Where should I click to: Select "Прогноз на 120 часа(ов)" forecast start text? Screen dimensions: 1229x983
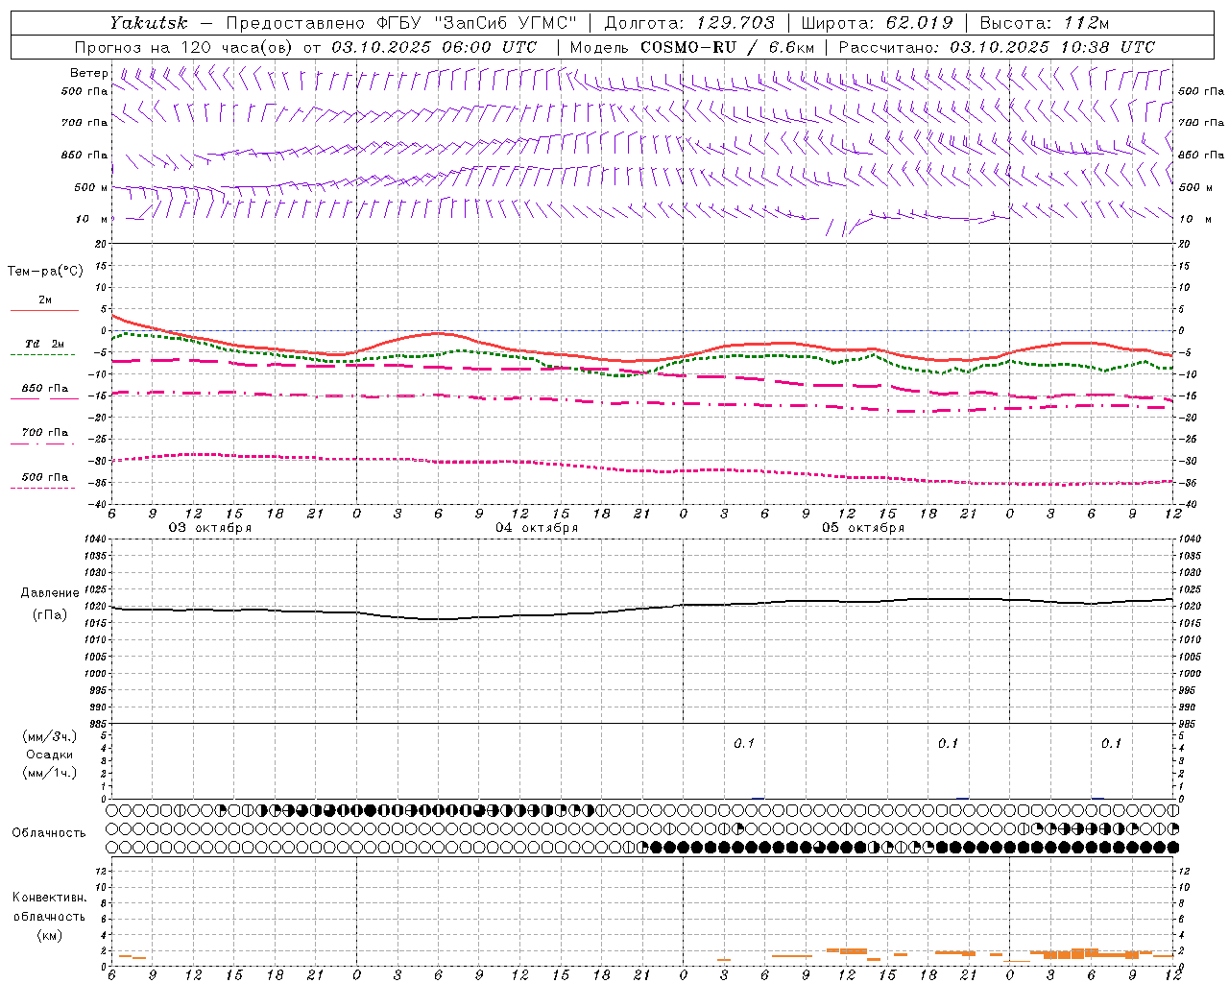[x=185, y=47]
